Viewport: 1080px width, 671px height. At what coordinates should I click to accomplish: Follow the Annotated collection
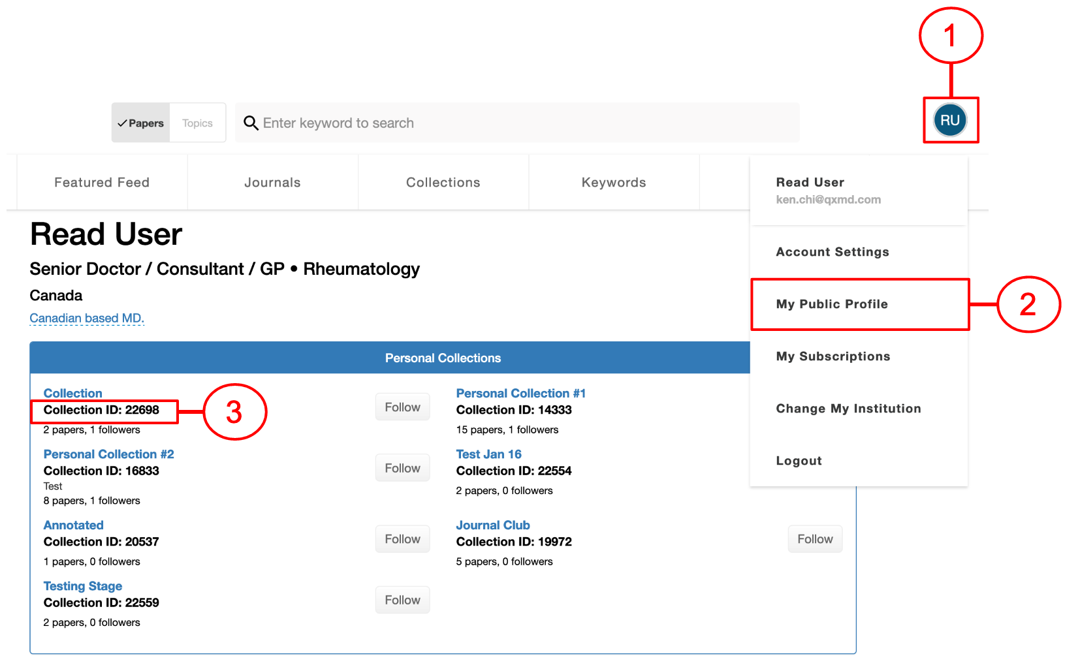[402, 539]
